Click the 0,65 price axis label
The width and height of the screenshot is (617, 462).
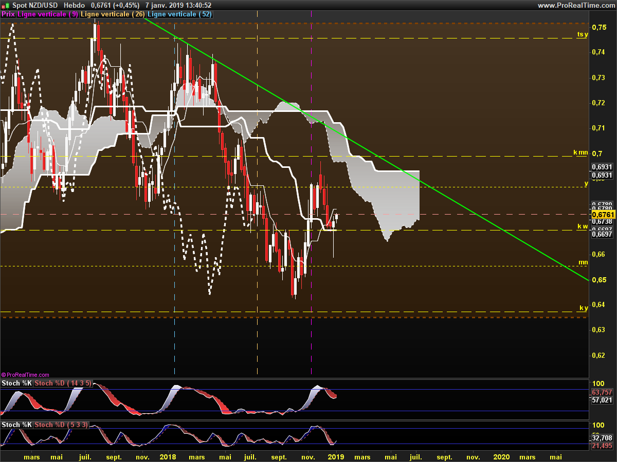(598, 280)
